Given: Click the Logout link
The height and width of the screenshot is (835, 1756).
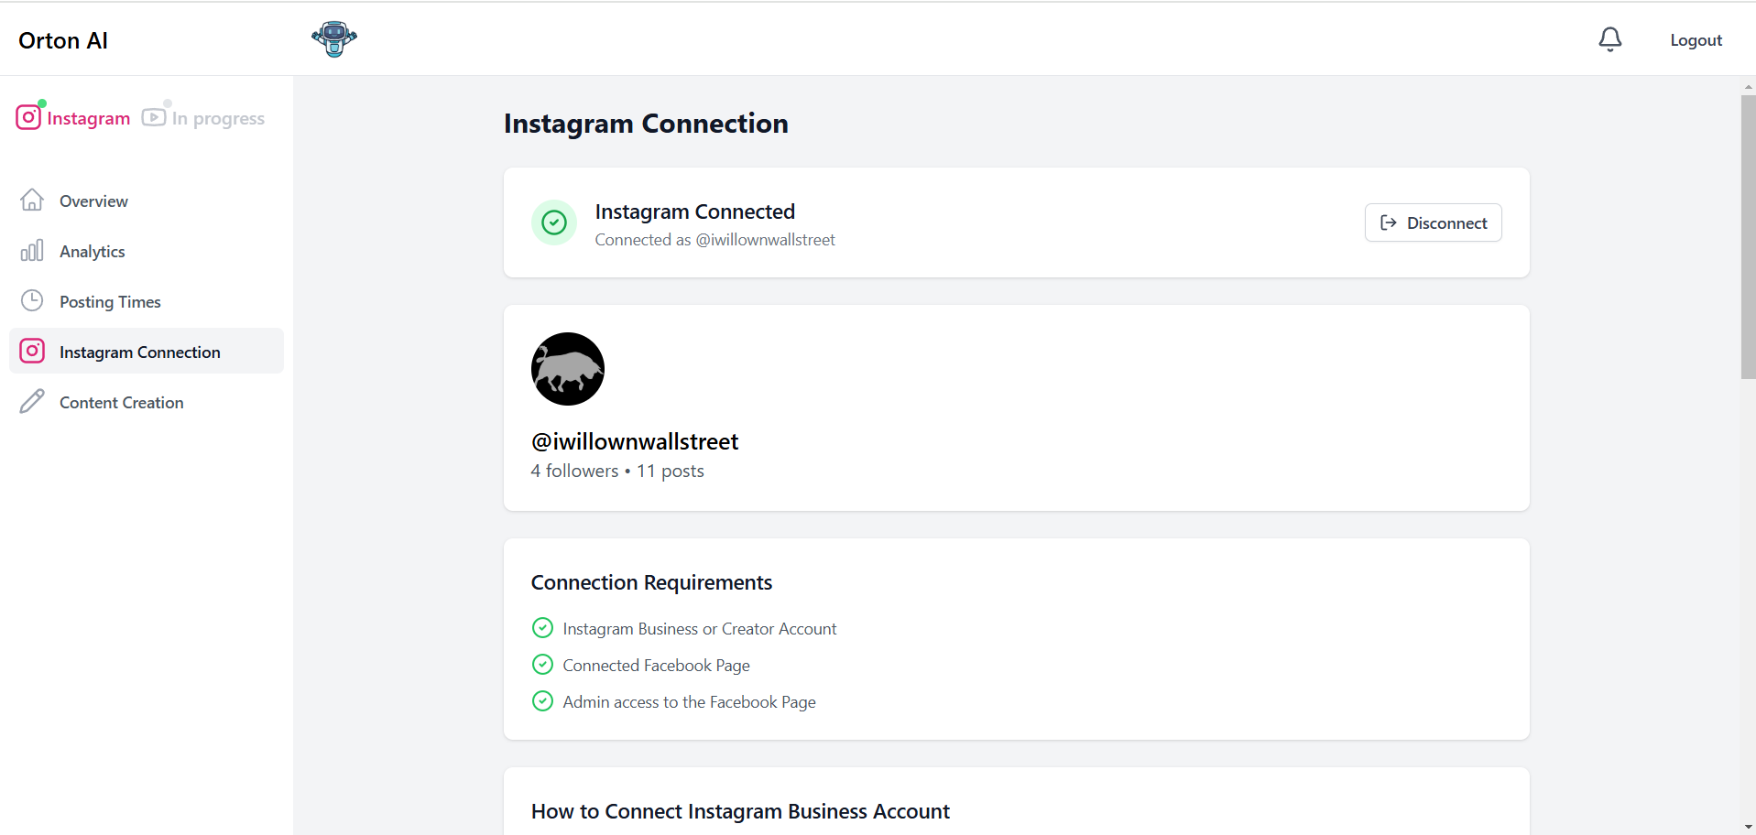Looking at the screenshot, I should [1696, 40].
